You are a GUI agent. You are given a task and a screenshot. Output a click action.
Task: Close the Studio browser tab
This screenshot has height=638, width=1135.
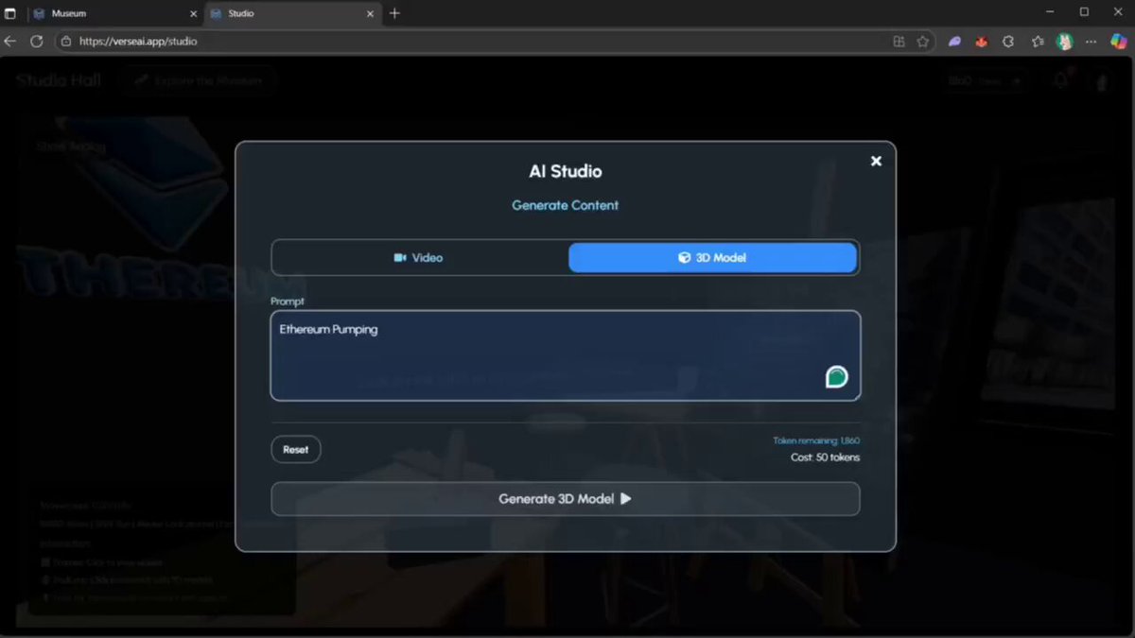pyautogui.click(x=370, y=14)
